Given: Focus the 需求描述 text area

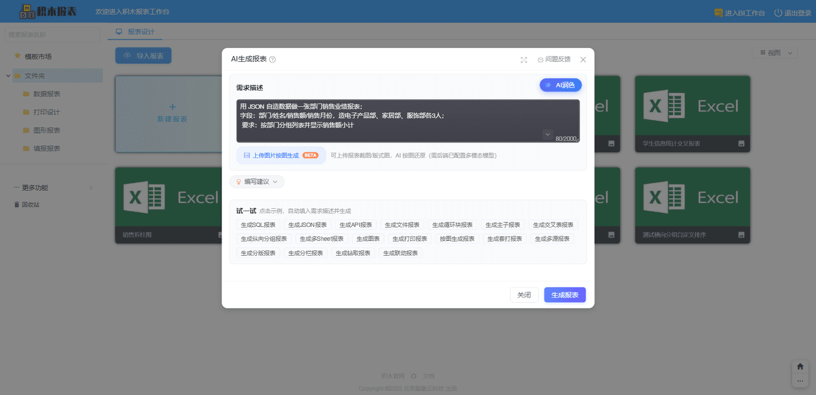Looking at the screenshot, I should (408, 121).
